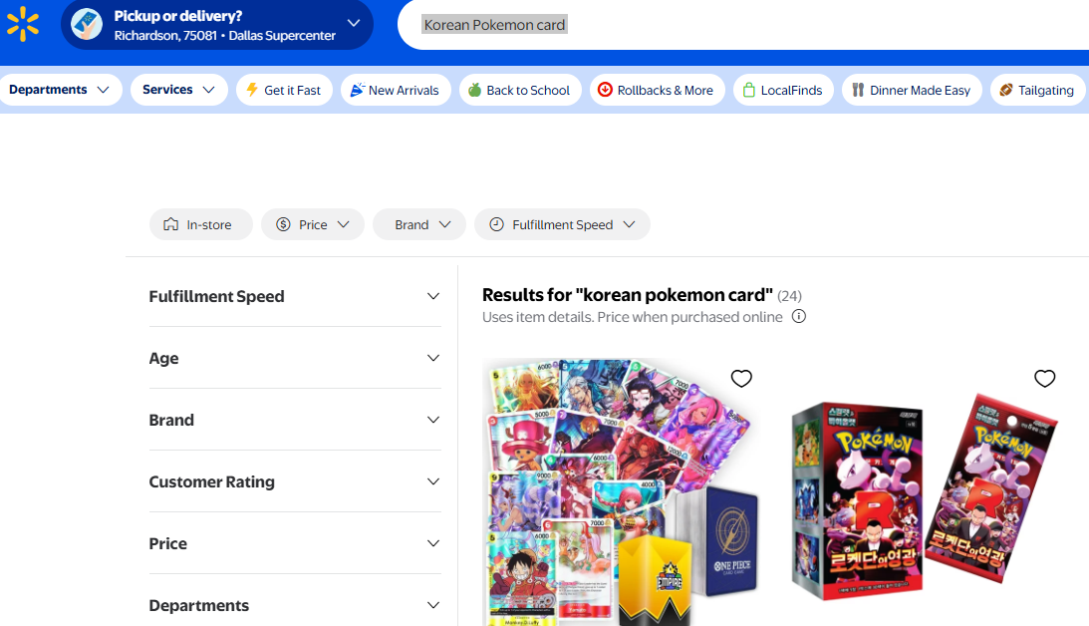Open the Korean Pokemon booster box image

coord(925,496)
